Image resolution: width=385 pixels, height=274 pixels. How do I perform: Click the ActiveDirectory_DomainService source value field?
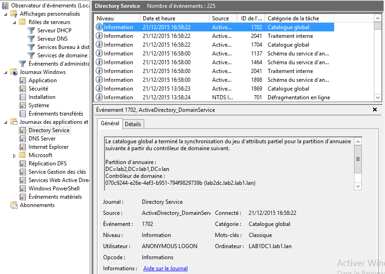tap(176, 213)
